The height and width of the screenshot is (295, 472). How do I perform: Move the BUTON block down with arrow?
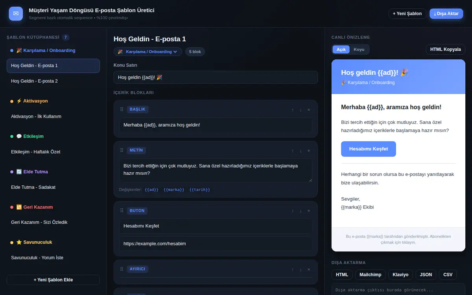(301, 211)
